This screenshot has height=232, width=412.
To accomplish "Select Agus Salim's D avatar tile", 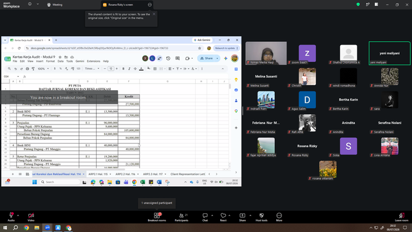I will pos(307,100).
